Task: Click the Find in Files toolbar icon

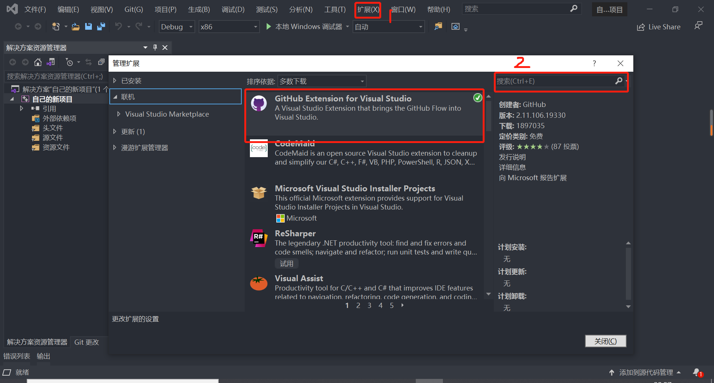Action: point(438,26)
